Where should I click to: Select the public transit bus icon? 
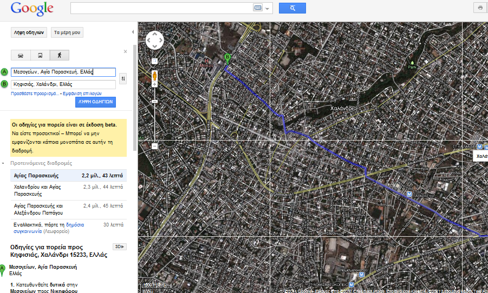coord(40,55)
